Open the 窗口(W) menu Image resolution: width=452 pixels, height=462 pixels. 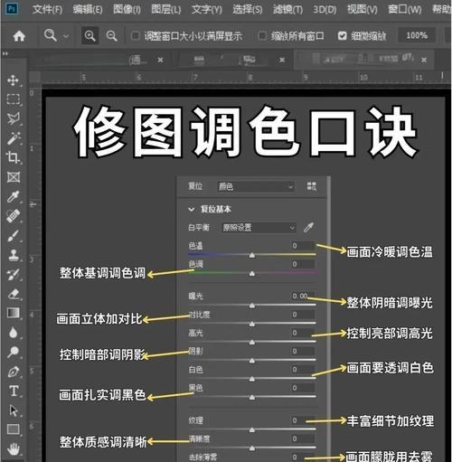pos(405,9)
